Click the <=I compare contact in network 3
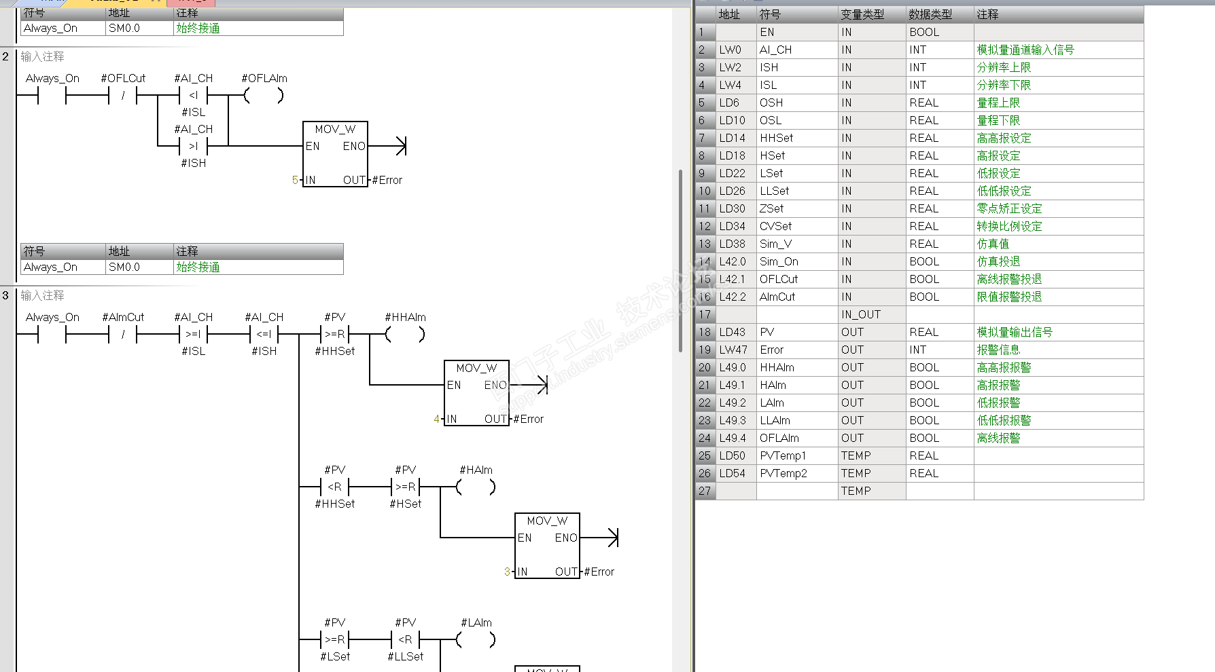This screenshot has width=1215, height=672. (x=264, y=335)
